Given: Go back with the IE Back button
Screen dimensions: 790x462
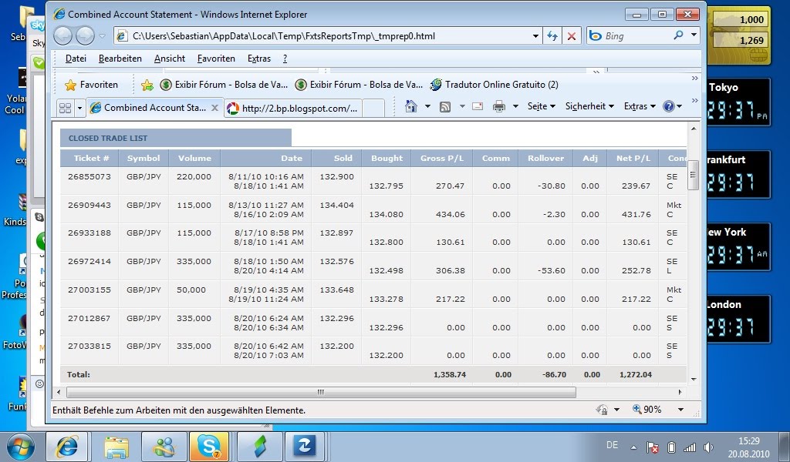Looking at the screenshot, I should (63, 35).
